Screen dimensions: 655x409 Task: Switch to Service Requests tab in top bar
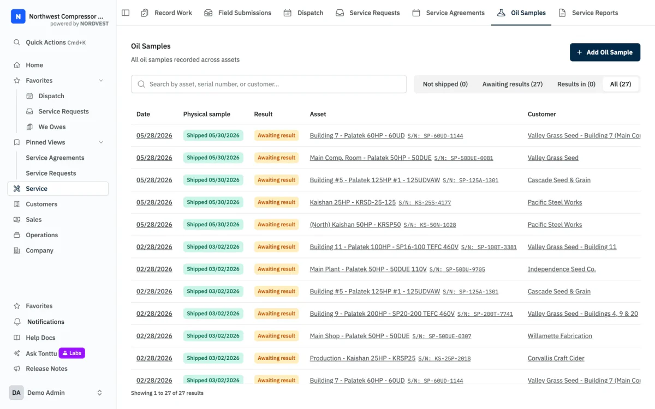tap(367, 13)
